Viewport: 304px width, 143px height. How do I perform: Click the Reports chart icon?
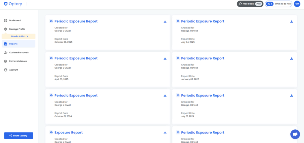tap(6, 44)
